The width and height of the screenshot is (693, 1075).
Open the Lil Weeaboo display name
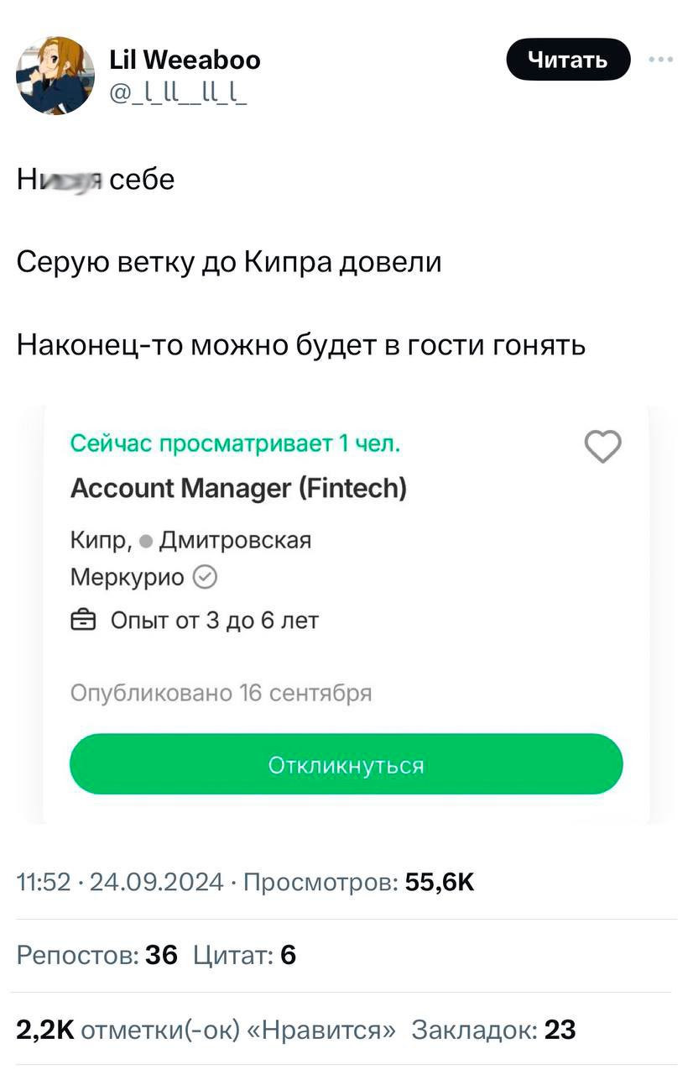(185, 60)
